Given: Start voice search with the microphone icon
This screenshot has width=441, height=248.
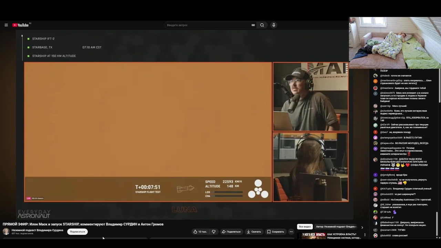Looking at the screenshot, I should coord(274,25).
